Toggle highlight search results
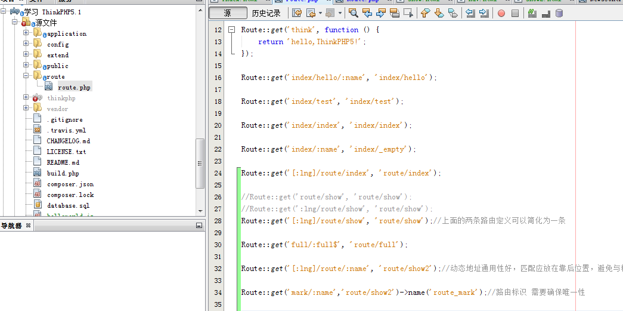 click(395, 13)
